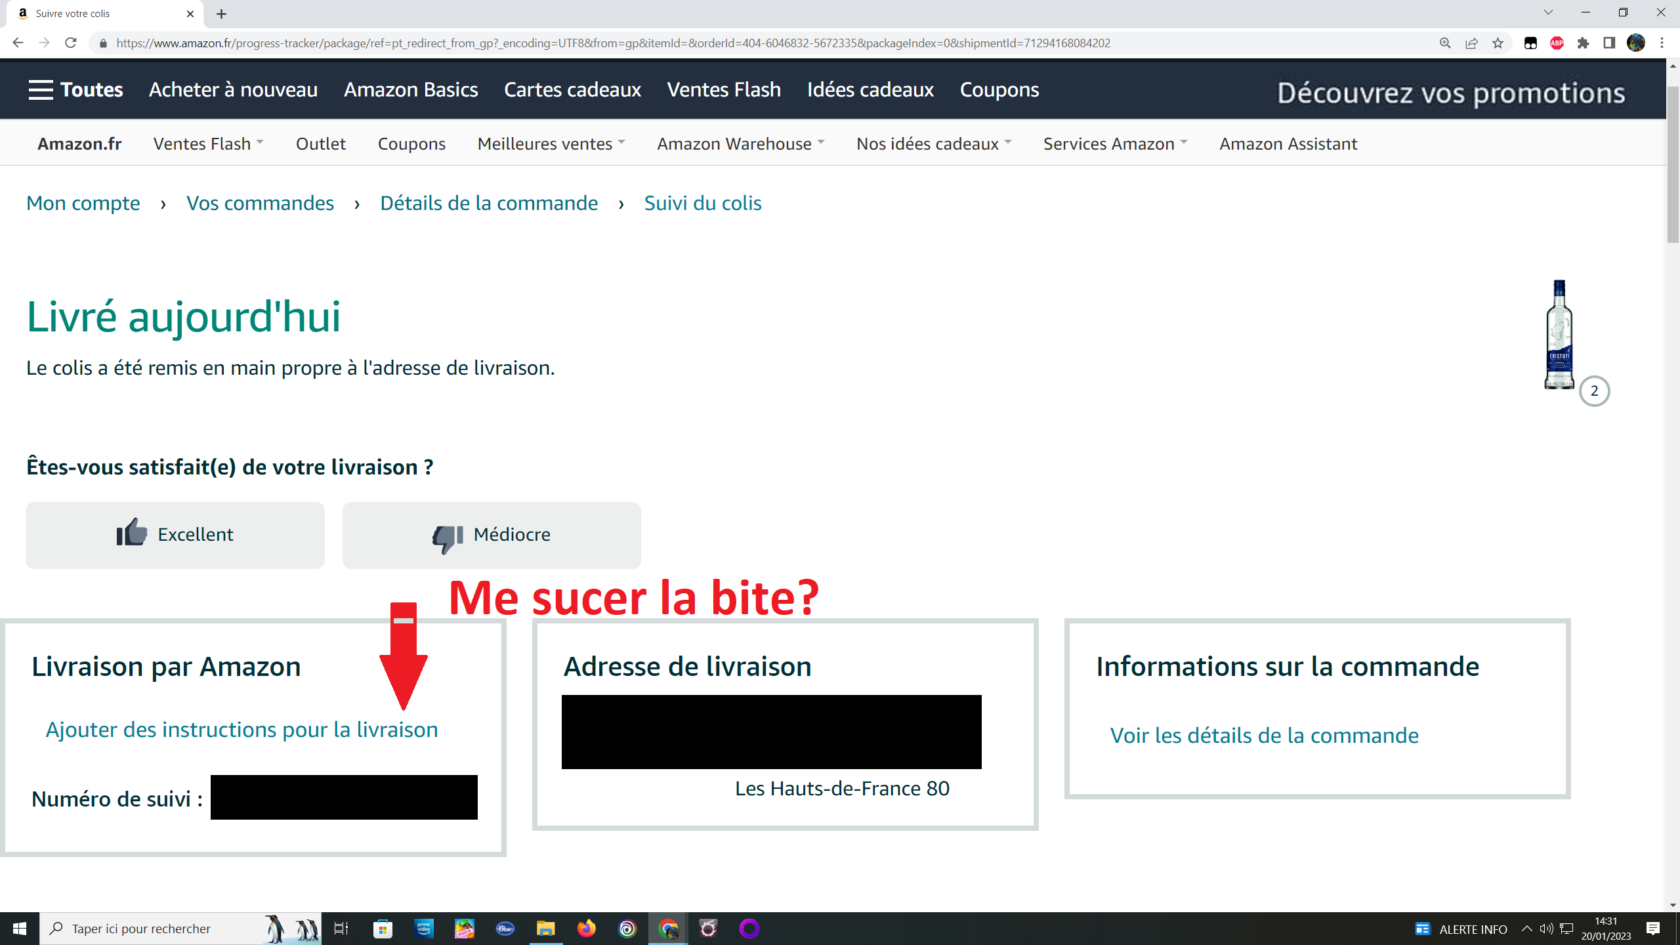1680x945 pixels.
Task: Open the Coupons item in the top dark bar
Action: pos(999,90)
